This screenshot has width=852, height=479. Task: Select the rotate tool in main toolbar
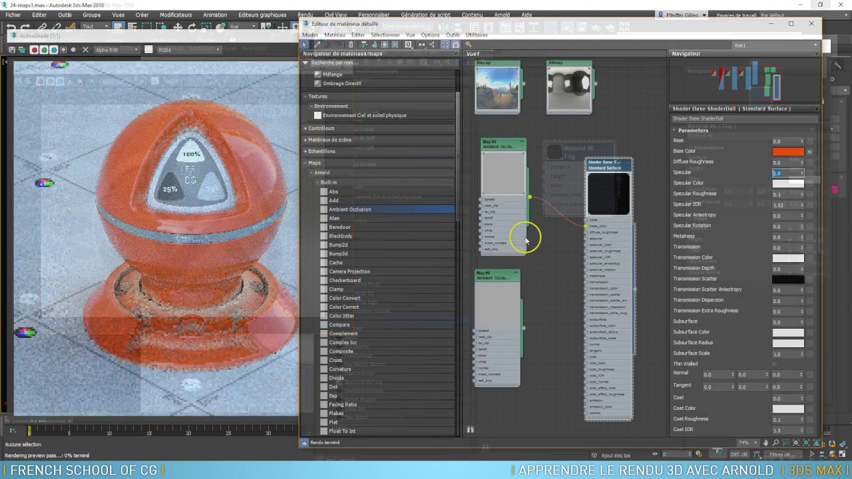point(192,27)
